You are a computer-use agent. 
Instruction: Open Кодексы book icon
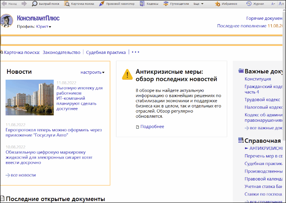point(142,4)
